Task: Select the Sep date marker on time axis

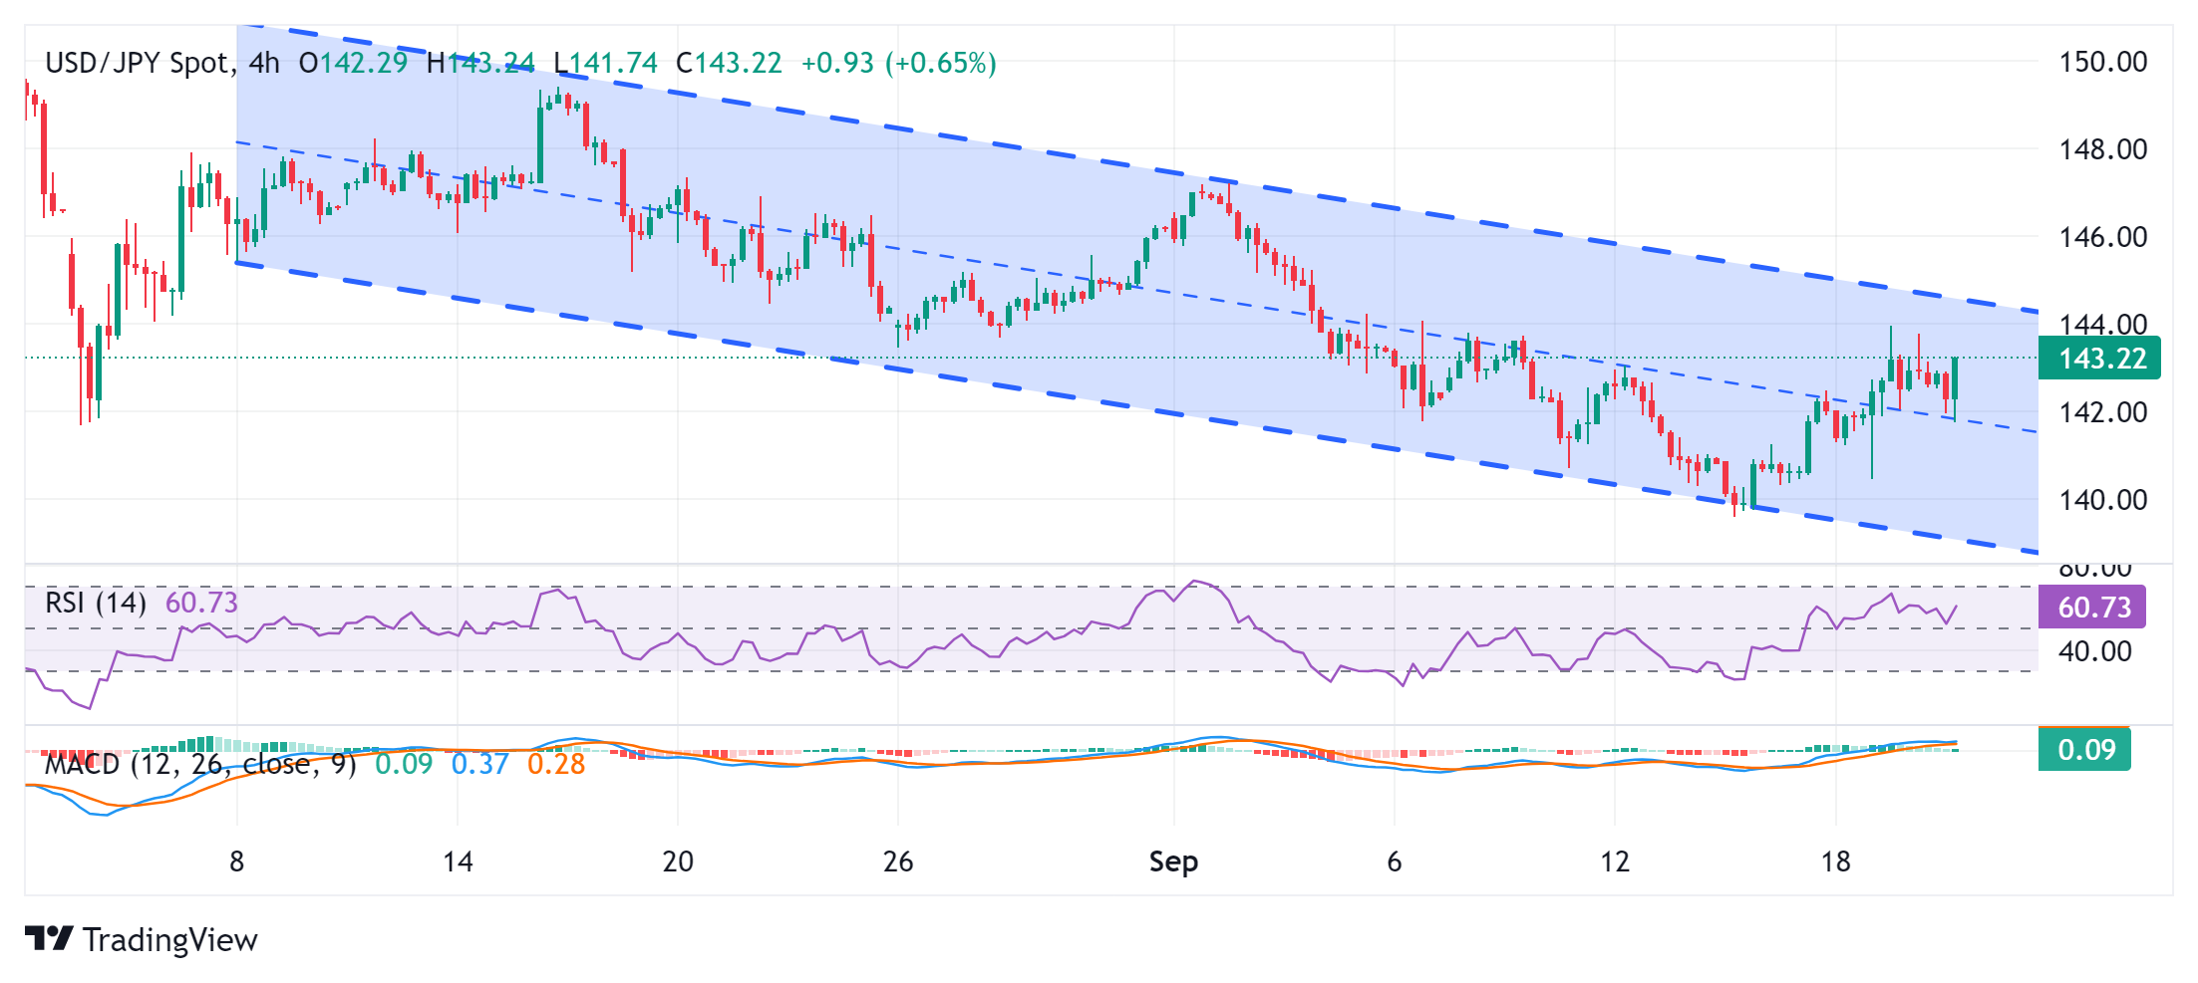Action: coord(1173,861)
